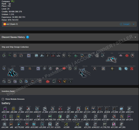The height and width of the screenshot is (130, 139).
Task: Click the Experience value 54.885.392.751
Action: 19,17
